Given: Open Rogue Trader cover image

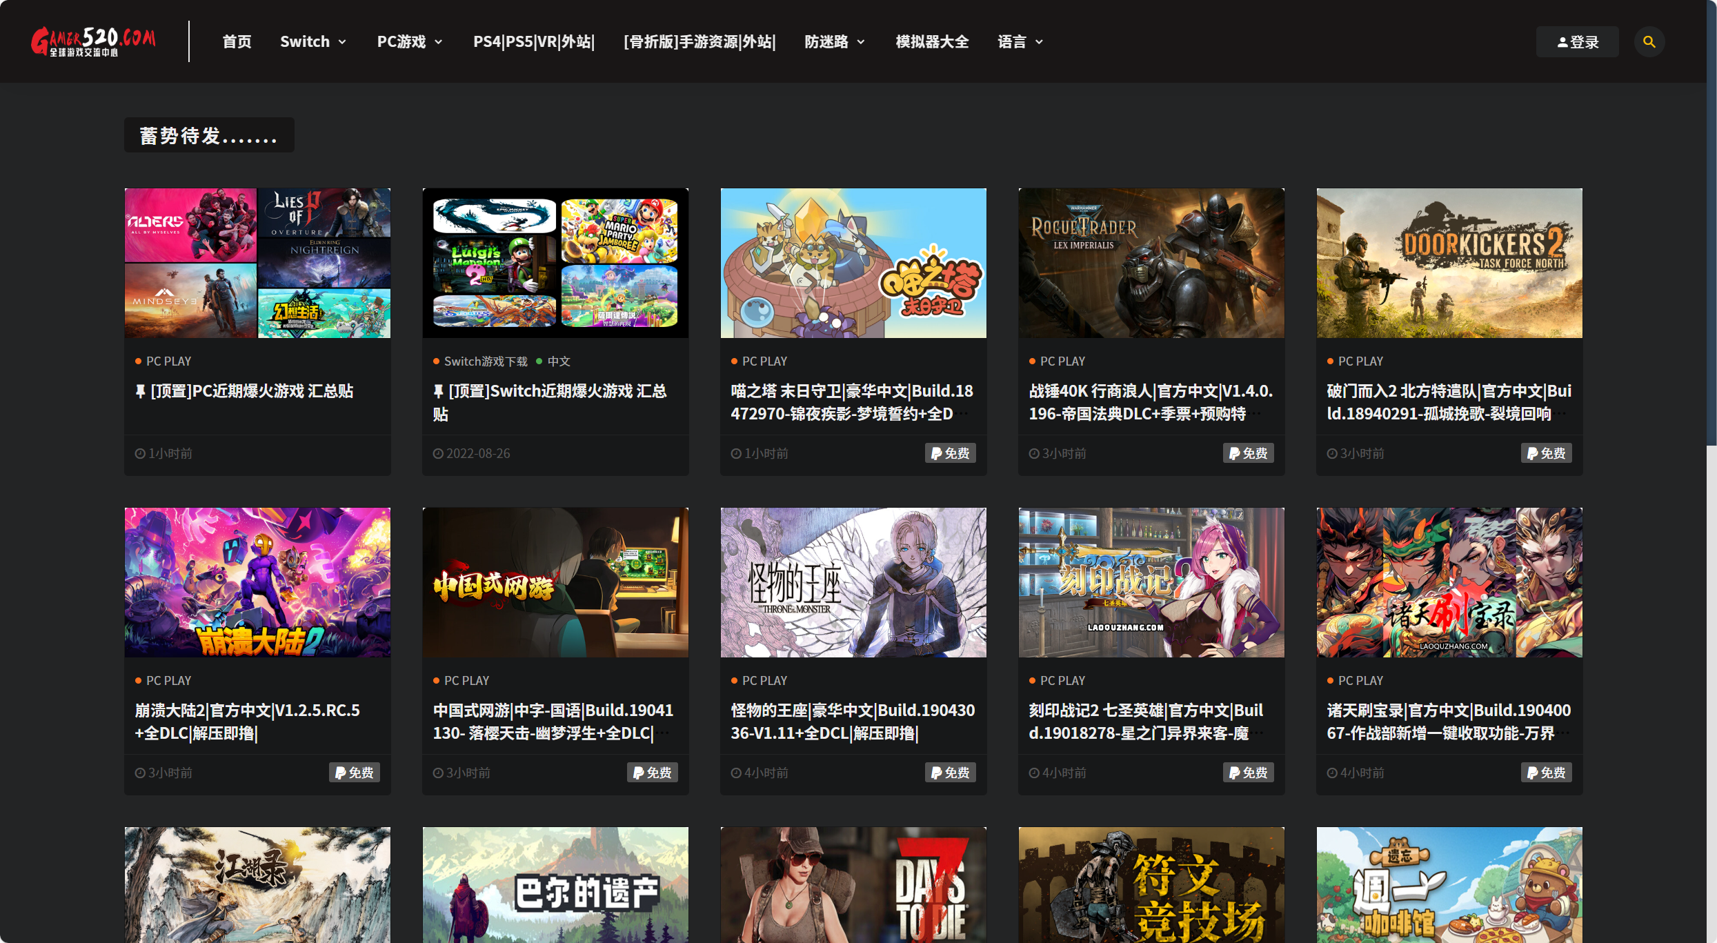Looking at the screenshot, I should pyautogui.click(x=1151, y=263).
